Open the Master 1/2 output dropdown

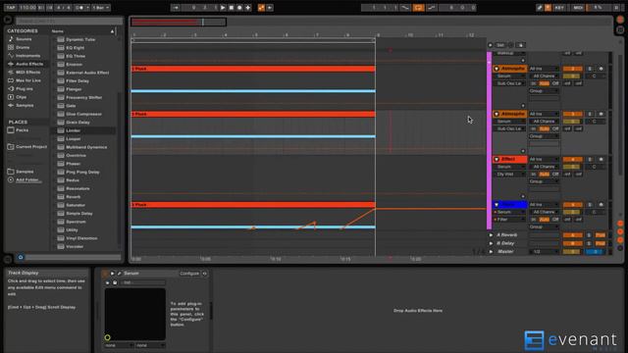click(x=544, y=252)
